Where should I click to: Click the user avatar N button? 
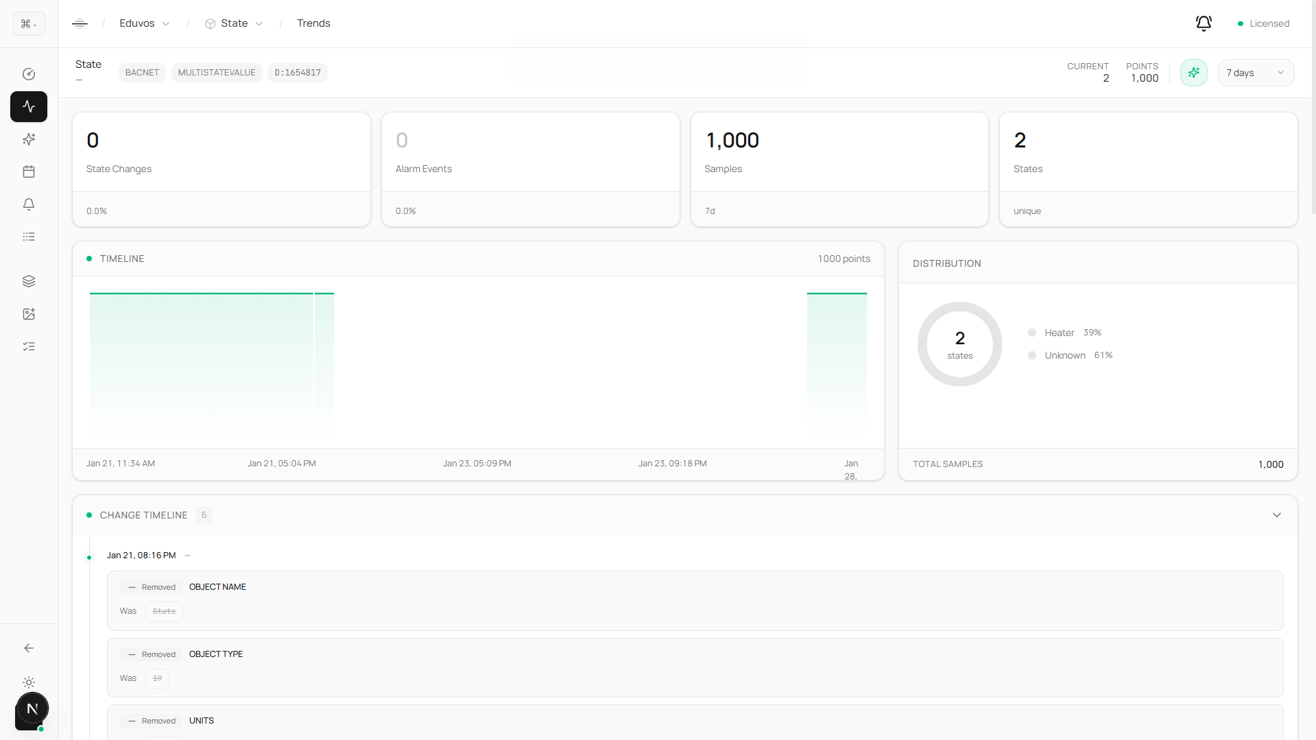pos(32,709)
